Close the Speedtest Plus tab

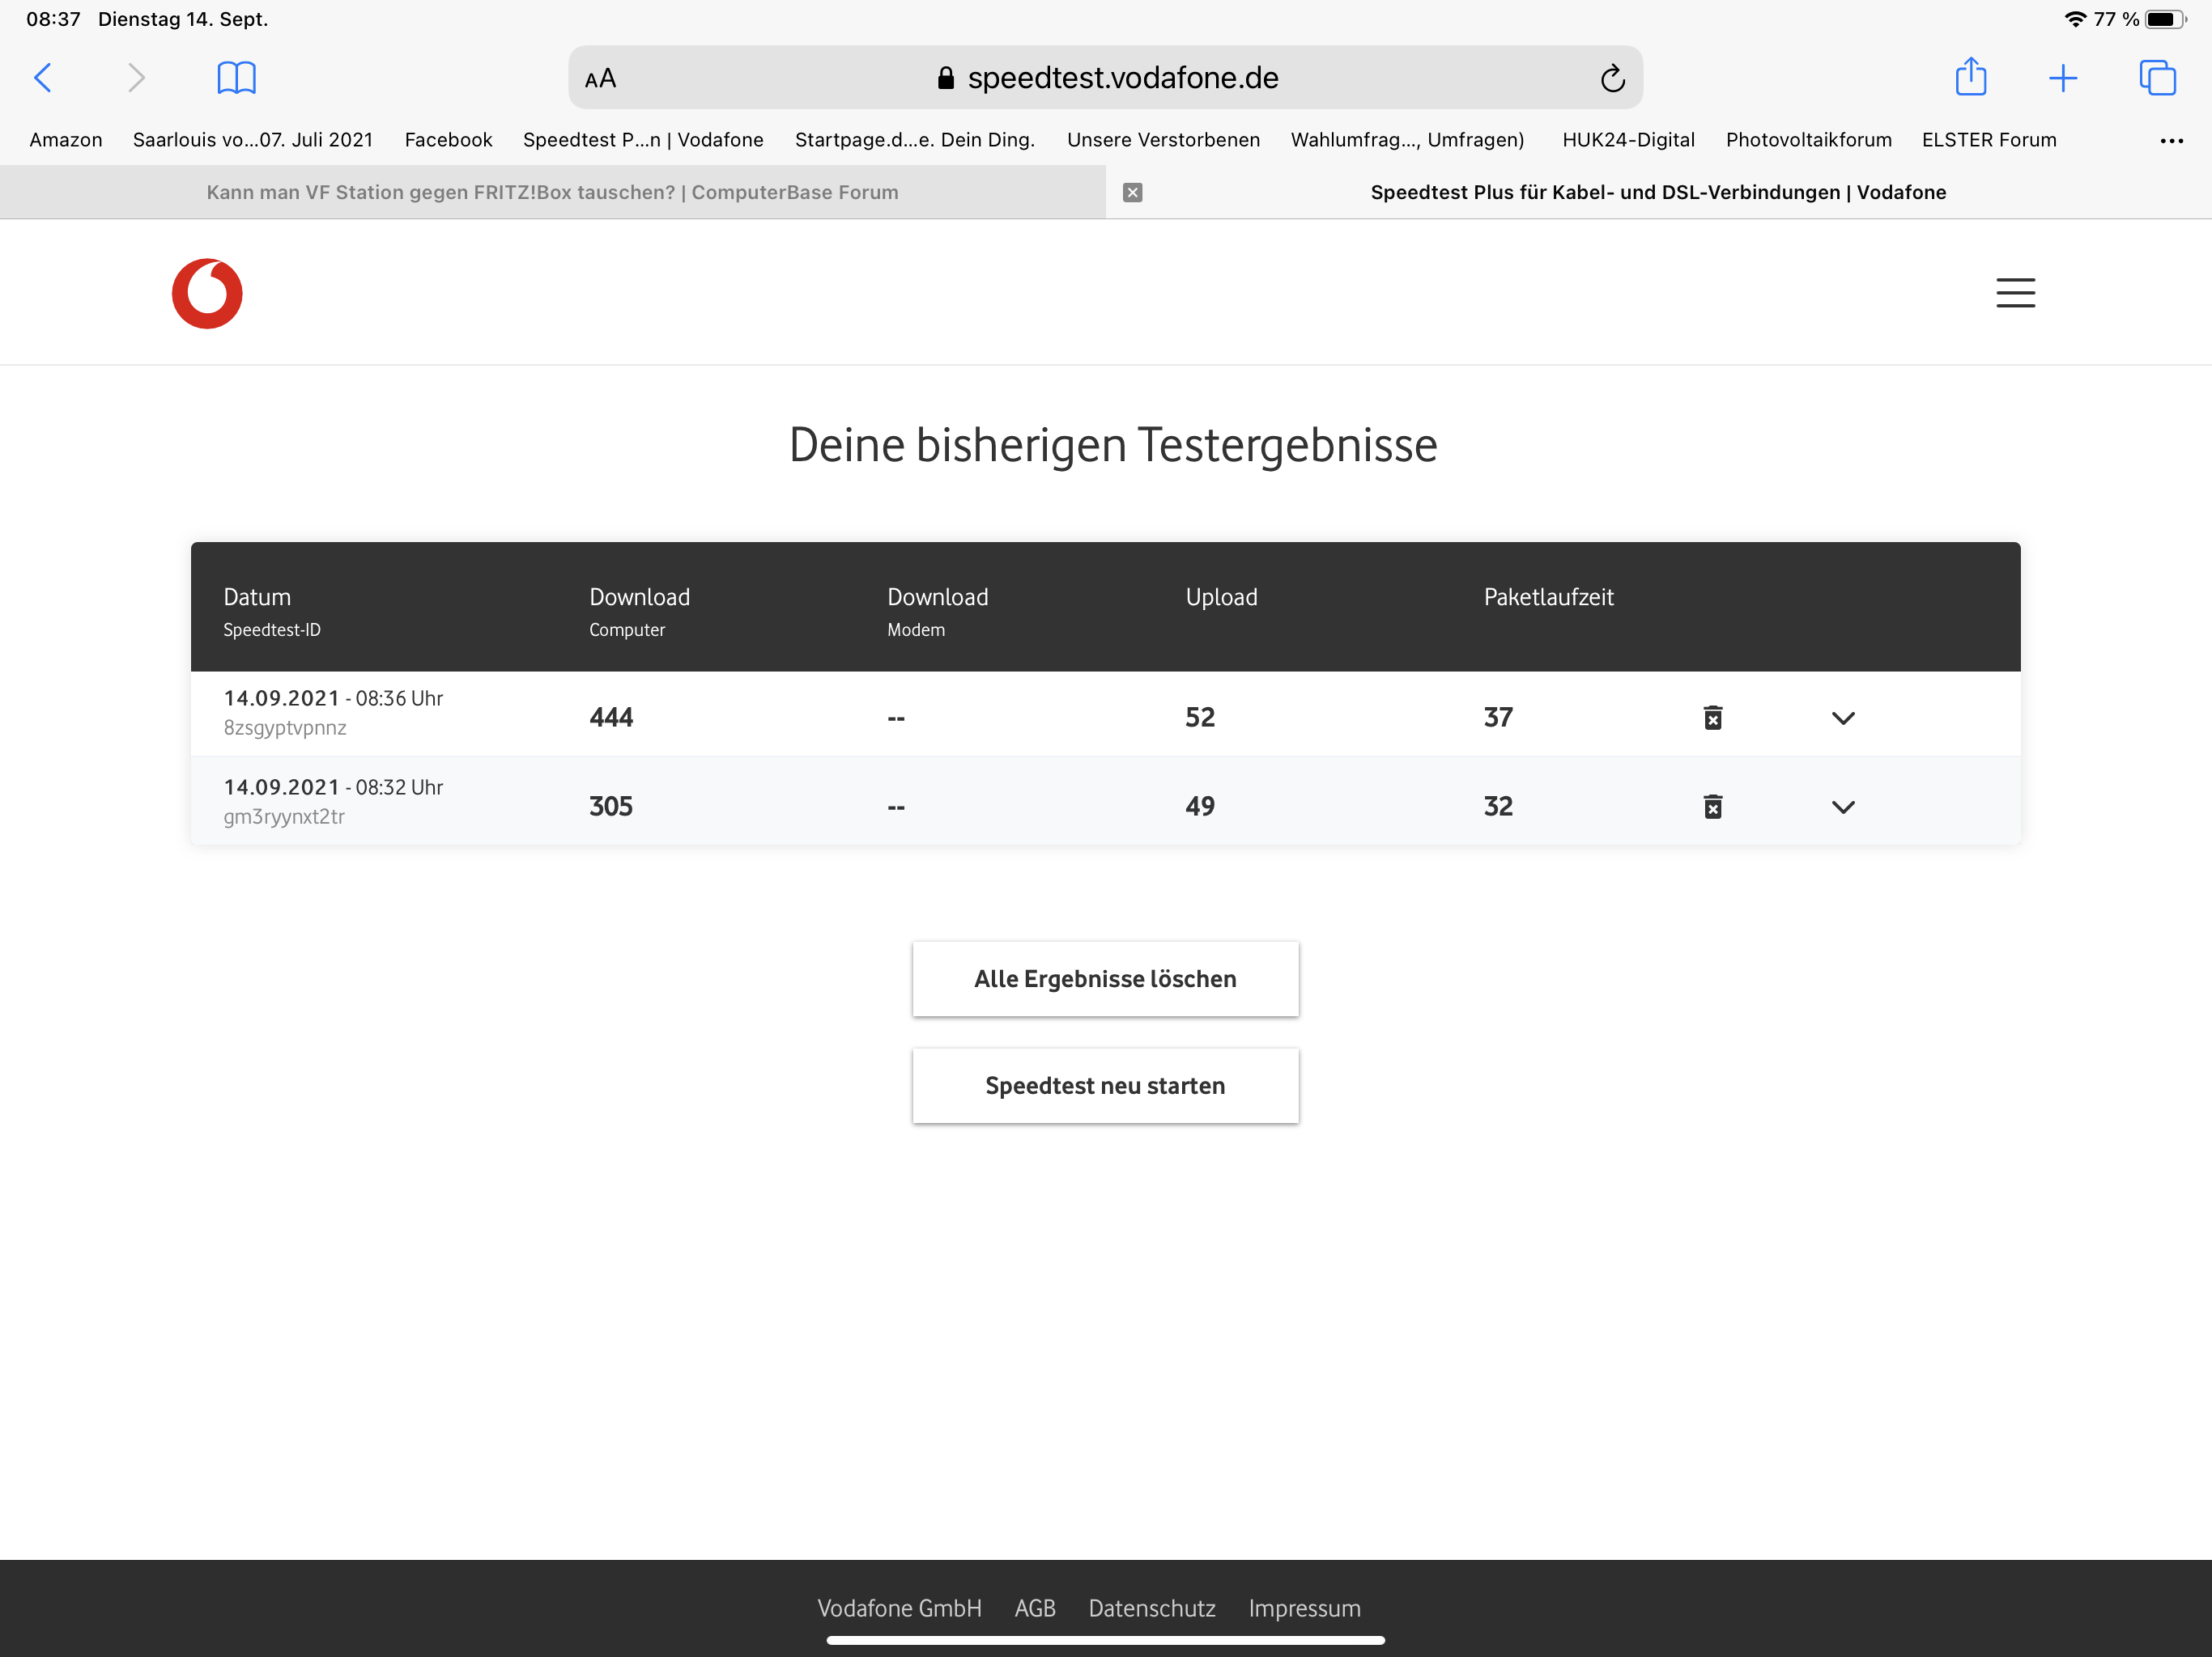pos(1132,192)
